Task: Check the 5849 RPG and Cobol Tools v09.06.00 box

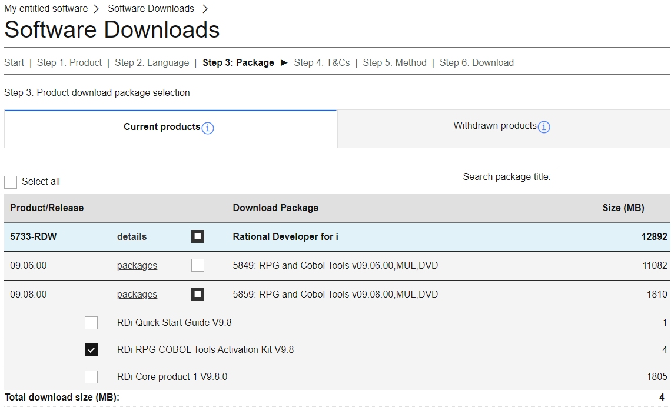Action: click(x=198, y=265)
